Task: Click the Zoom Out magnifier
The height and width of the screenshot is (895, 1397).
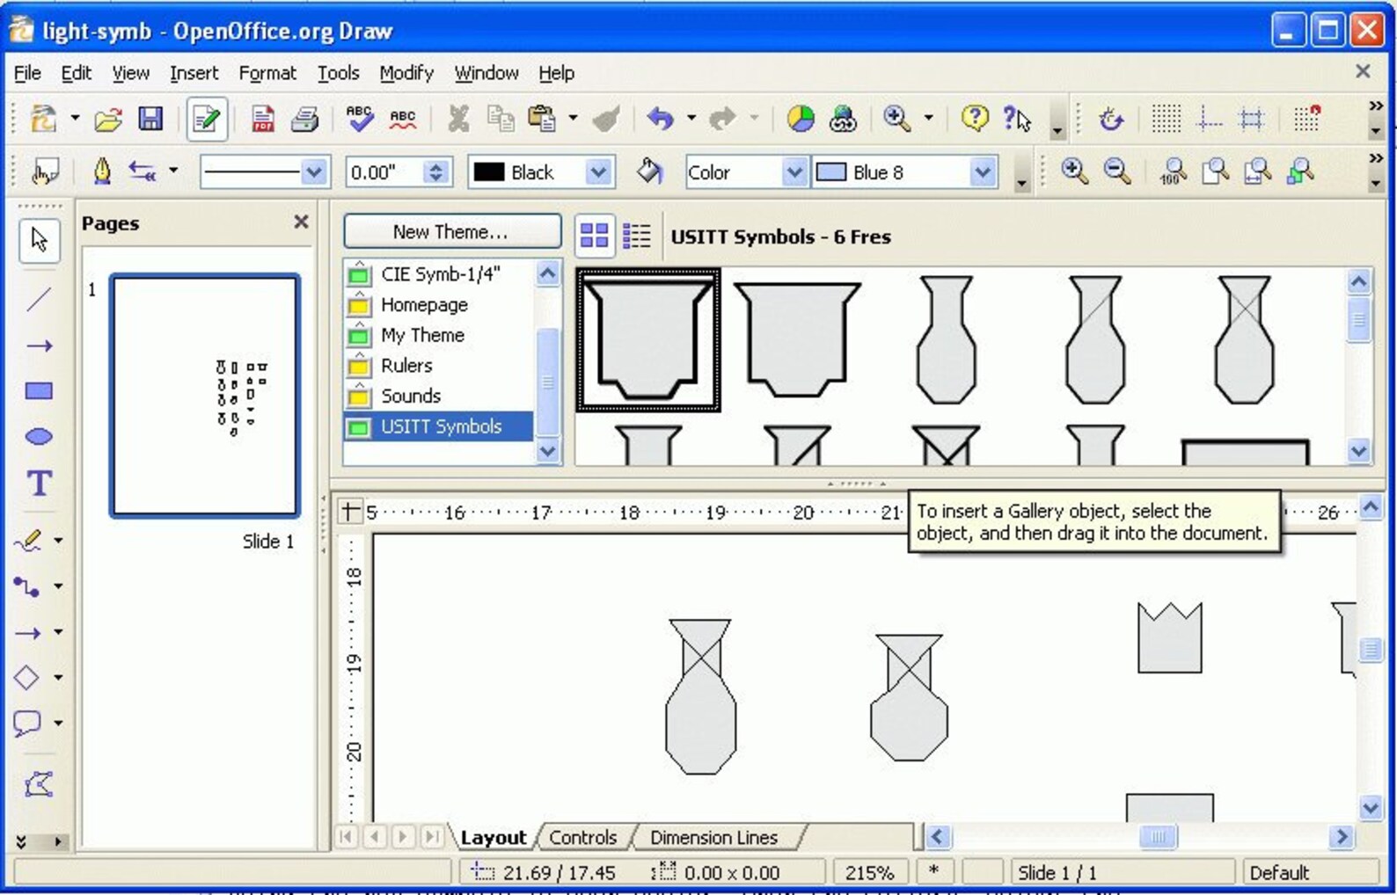Action: (x=1117, y=171)
